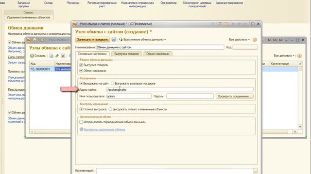
Task: Click the green pencil edit icon
Action: coord(57,56)
